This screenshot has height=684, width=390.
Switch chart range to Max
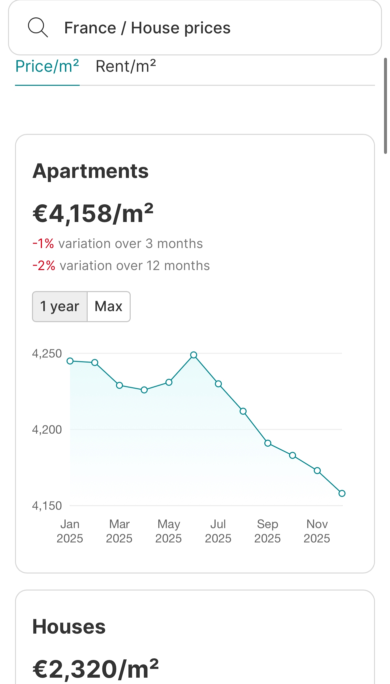click(109, 306)
